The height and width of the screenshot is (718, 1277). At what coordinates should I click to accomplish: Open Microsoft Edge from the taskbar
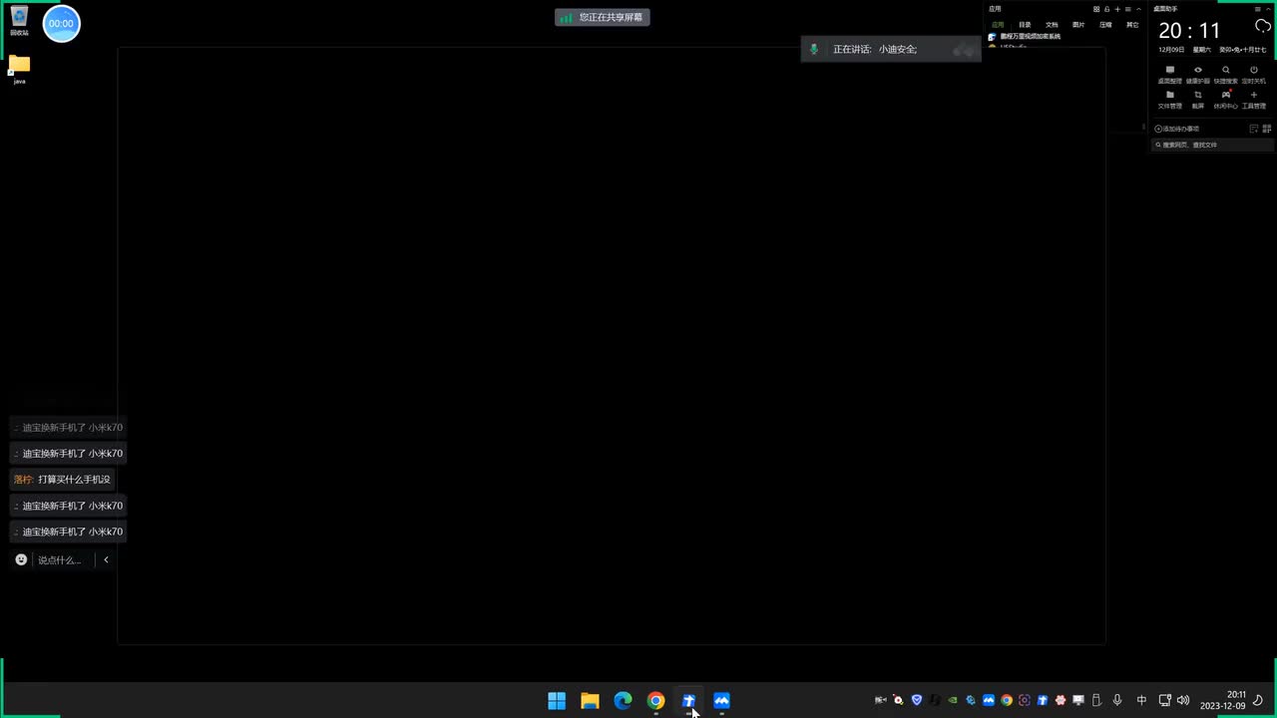coord(623,701)
